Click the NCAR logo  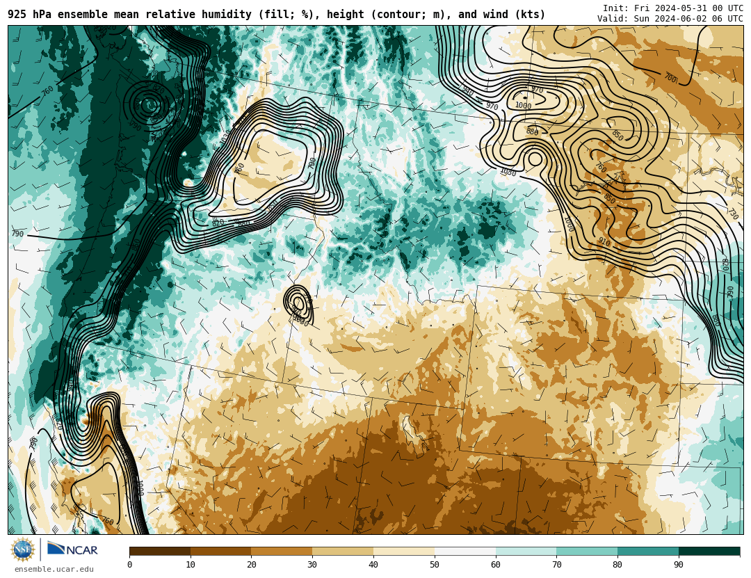pos(72,549)
